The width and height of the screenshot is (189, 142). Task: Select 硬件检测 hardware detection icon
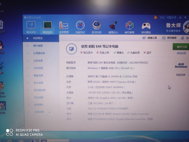[47, 27]
